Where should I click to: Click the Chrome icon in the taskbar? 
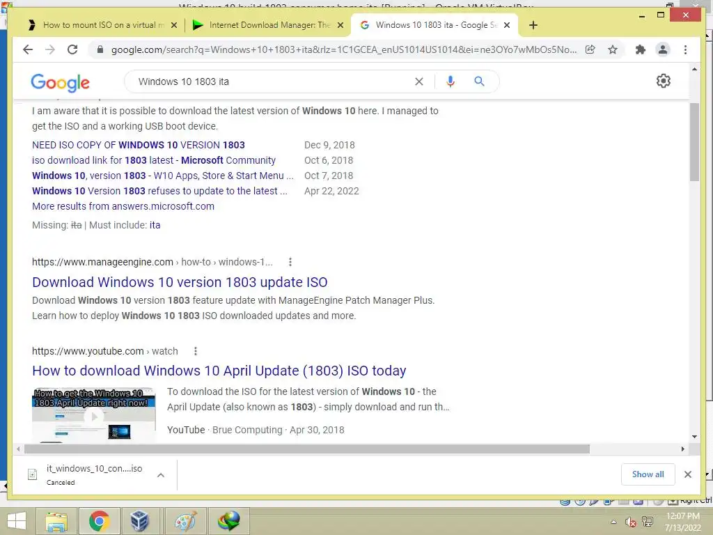coord(99,521)
